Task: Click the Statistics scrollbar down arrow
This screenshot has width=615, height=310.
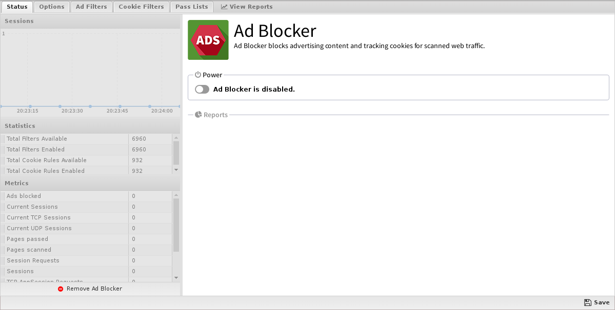Action: 176,170
